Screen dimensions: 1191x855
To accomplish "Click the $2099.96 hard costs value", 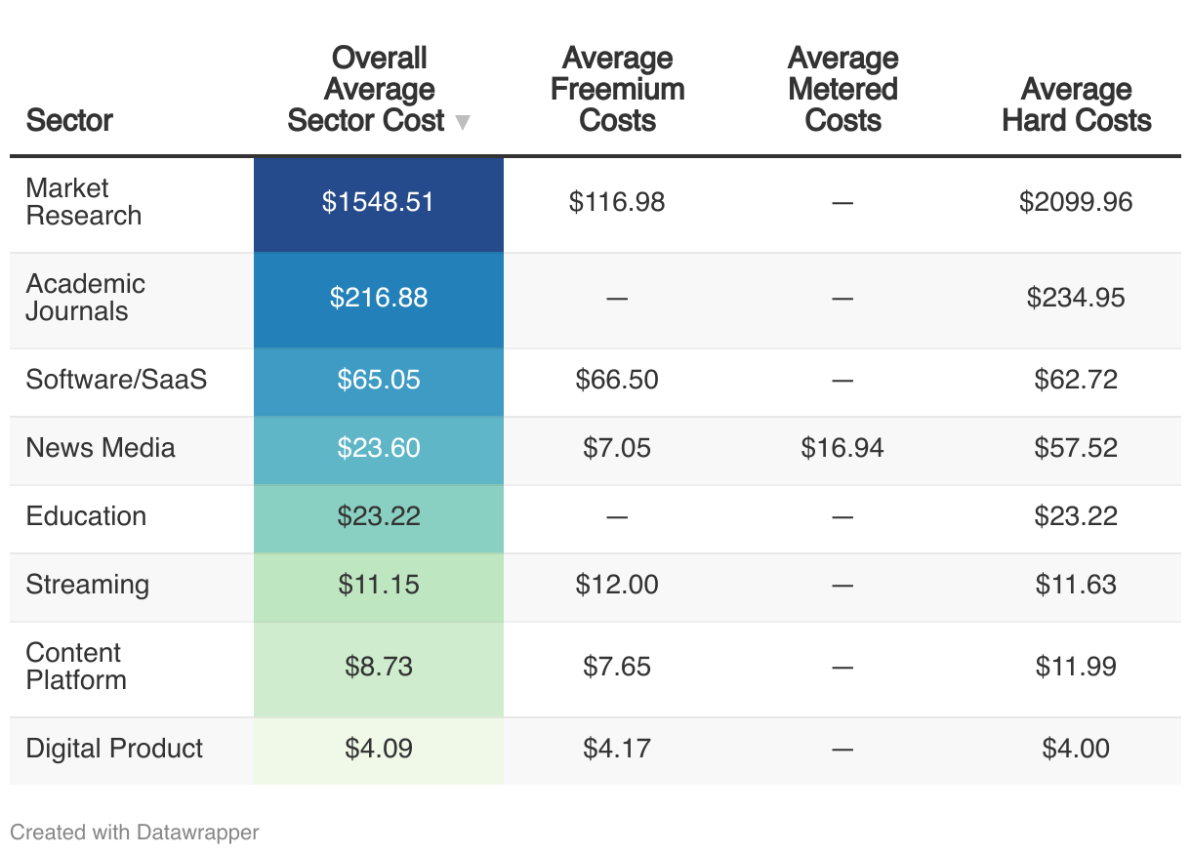I will click(1076, 202).
